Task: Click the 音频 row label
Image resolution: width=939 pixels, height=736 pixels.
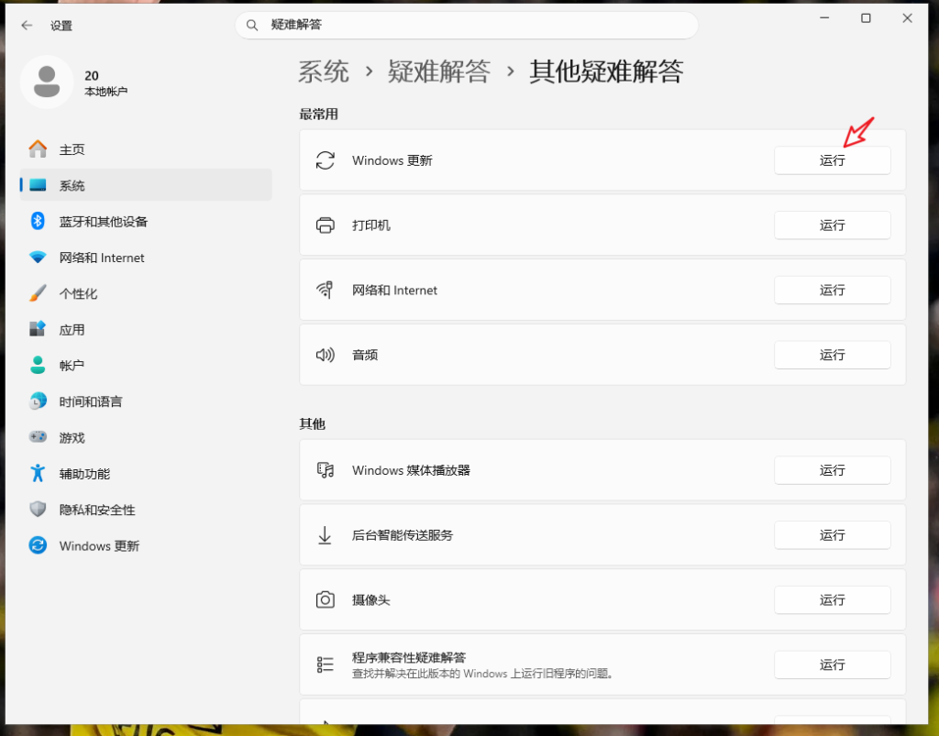Action: 365,355
